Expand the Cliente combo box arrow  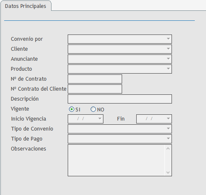(168, 49)
